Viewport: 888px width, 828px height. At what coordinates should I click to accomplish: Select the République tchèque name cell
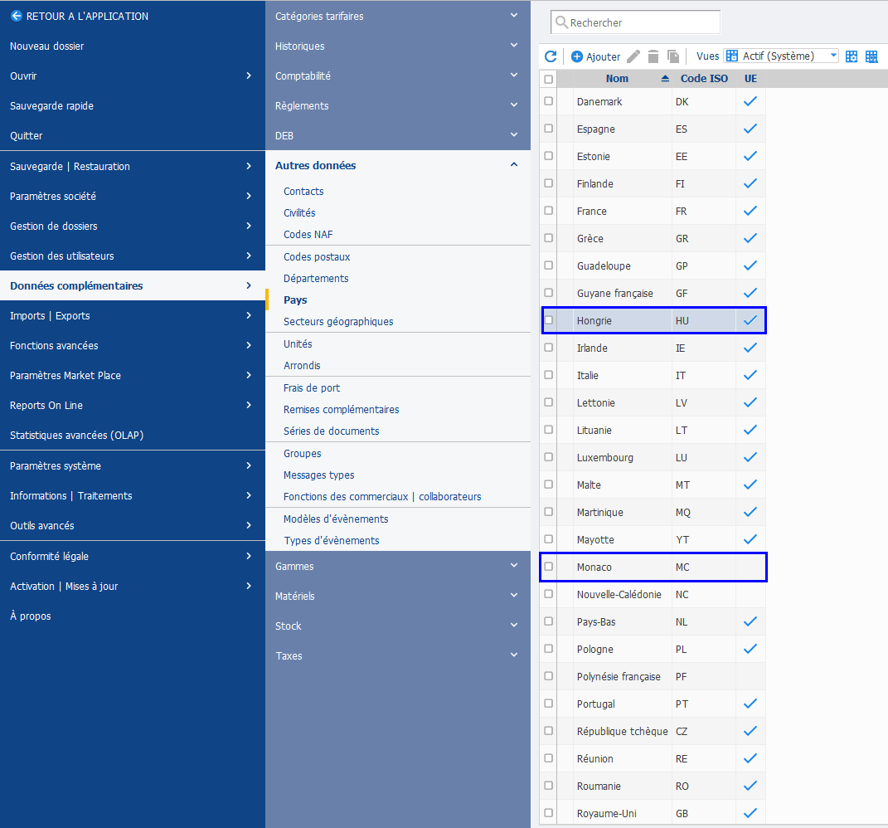[623, 731]
